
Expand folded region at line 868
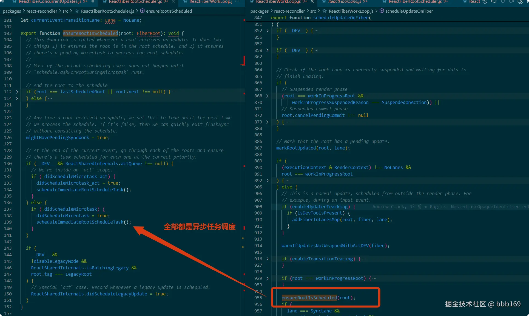(x=268, y=96)
